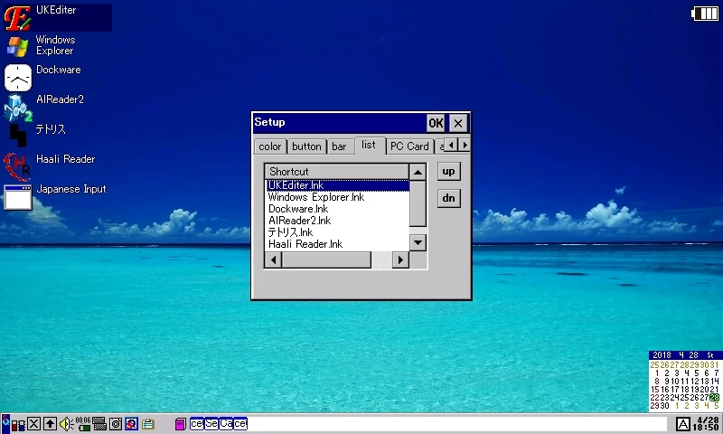Switch to first 'ce' taskbar task button

pos(197,423)
